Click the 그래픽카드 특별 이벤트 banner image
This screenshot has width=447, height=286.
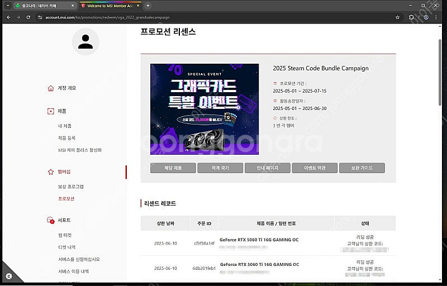click(x=205, y=109)
